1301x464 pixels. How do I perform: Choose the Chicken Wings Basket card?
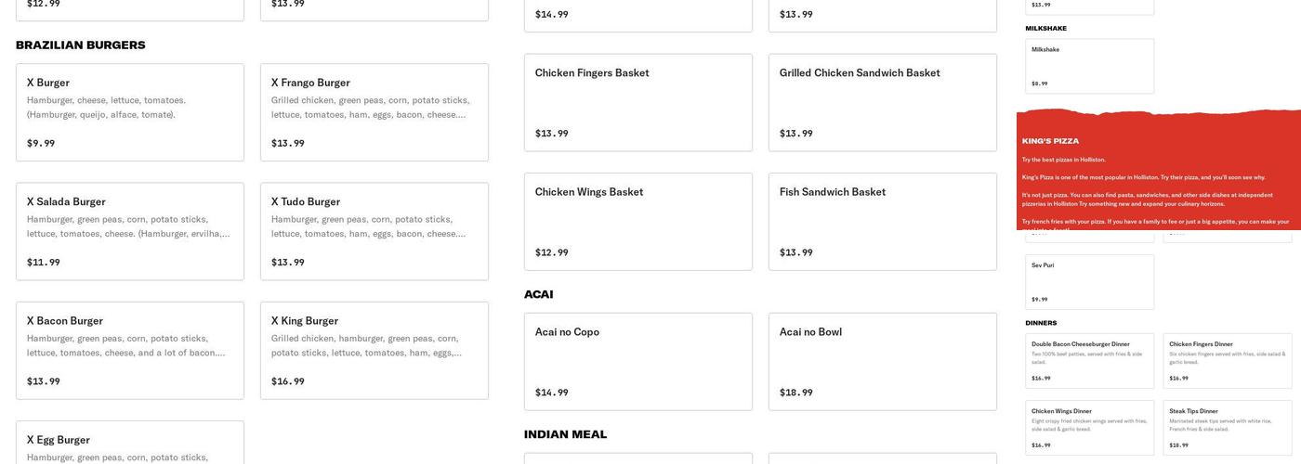pyautogui.click(x=637, y=221)
